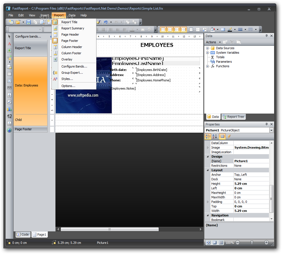This screenshot has height=254, width=282.
Task: Toggle the right border line button
Action: click(183, 29)
